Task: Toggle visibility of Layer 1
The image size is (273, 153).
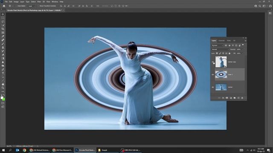Action: pyautogui.click(x=213, y=75)
